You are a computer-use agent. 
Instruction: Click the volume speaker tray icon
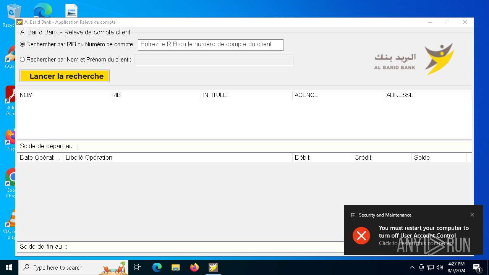click(x=440, y=267)
